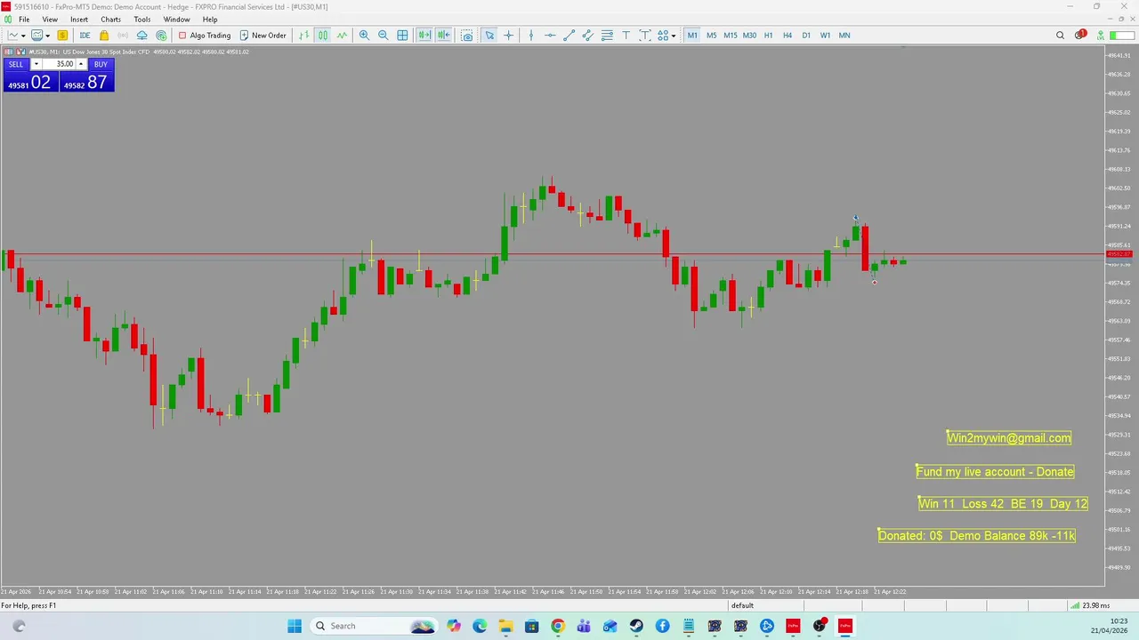Toggle Algo Trading
1139x640 pixels.
click(205, 36)
